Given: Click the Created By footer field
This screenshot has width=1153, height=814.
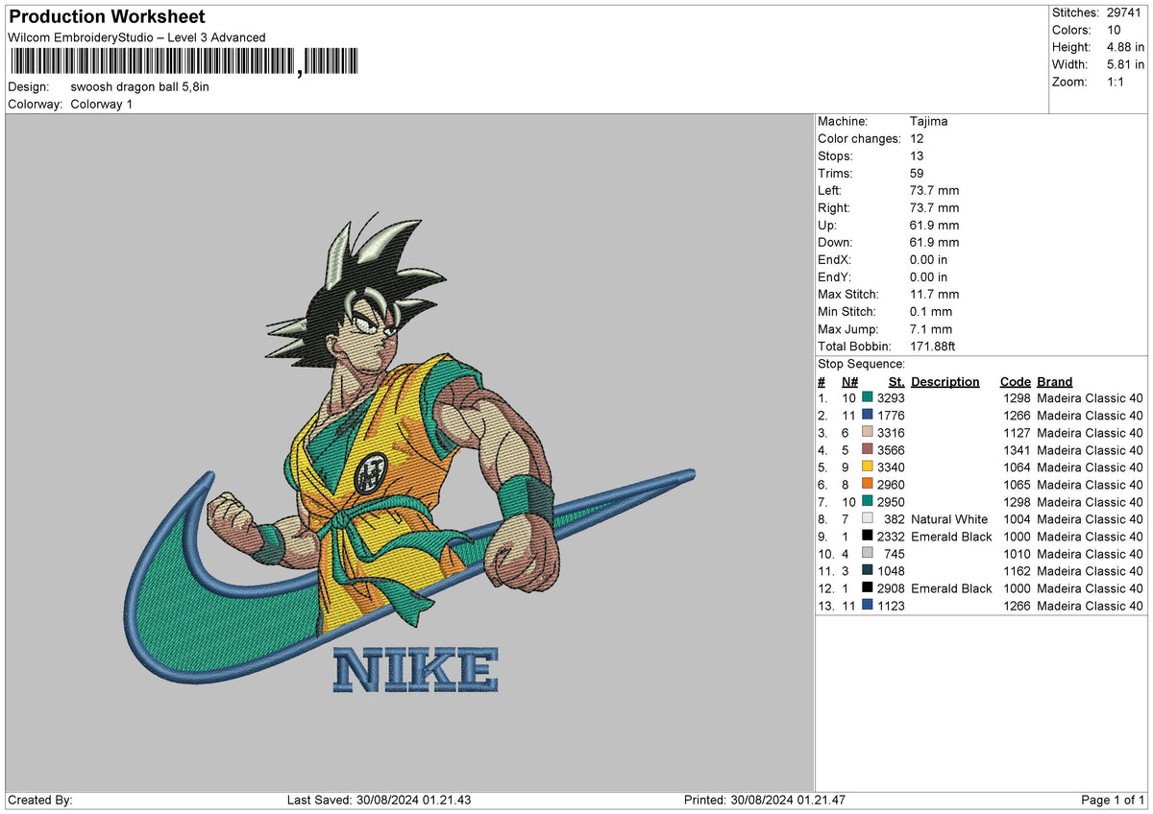Looking at the screenshot, I should (40, 800).
